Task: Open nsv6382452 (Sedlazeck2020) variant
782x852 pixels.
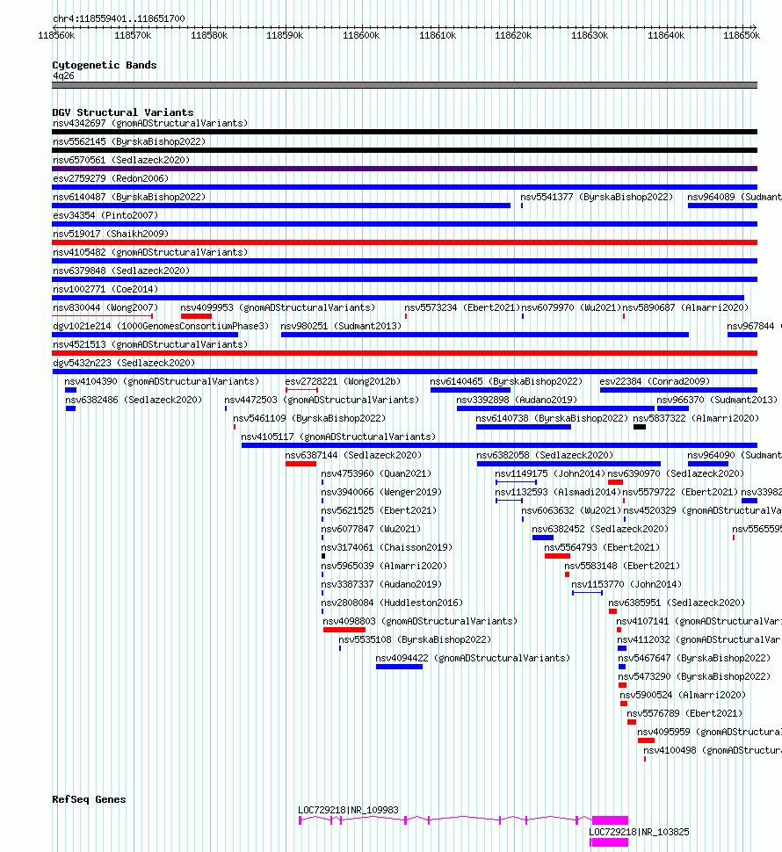Action: 600,530
